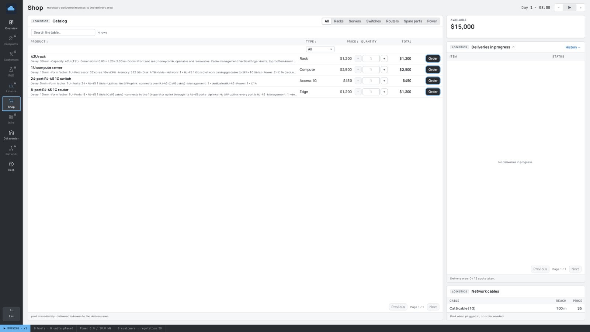Click the Search the table input field
The image size is (590, 332).
point(63,32)
